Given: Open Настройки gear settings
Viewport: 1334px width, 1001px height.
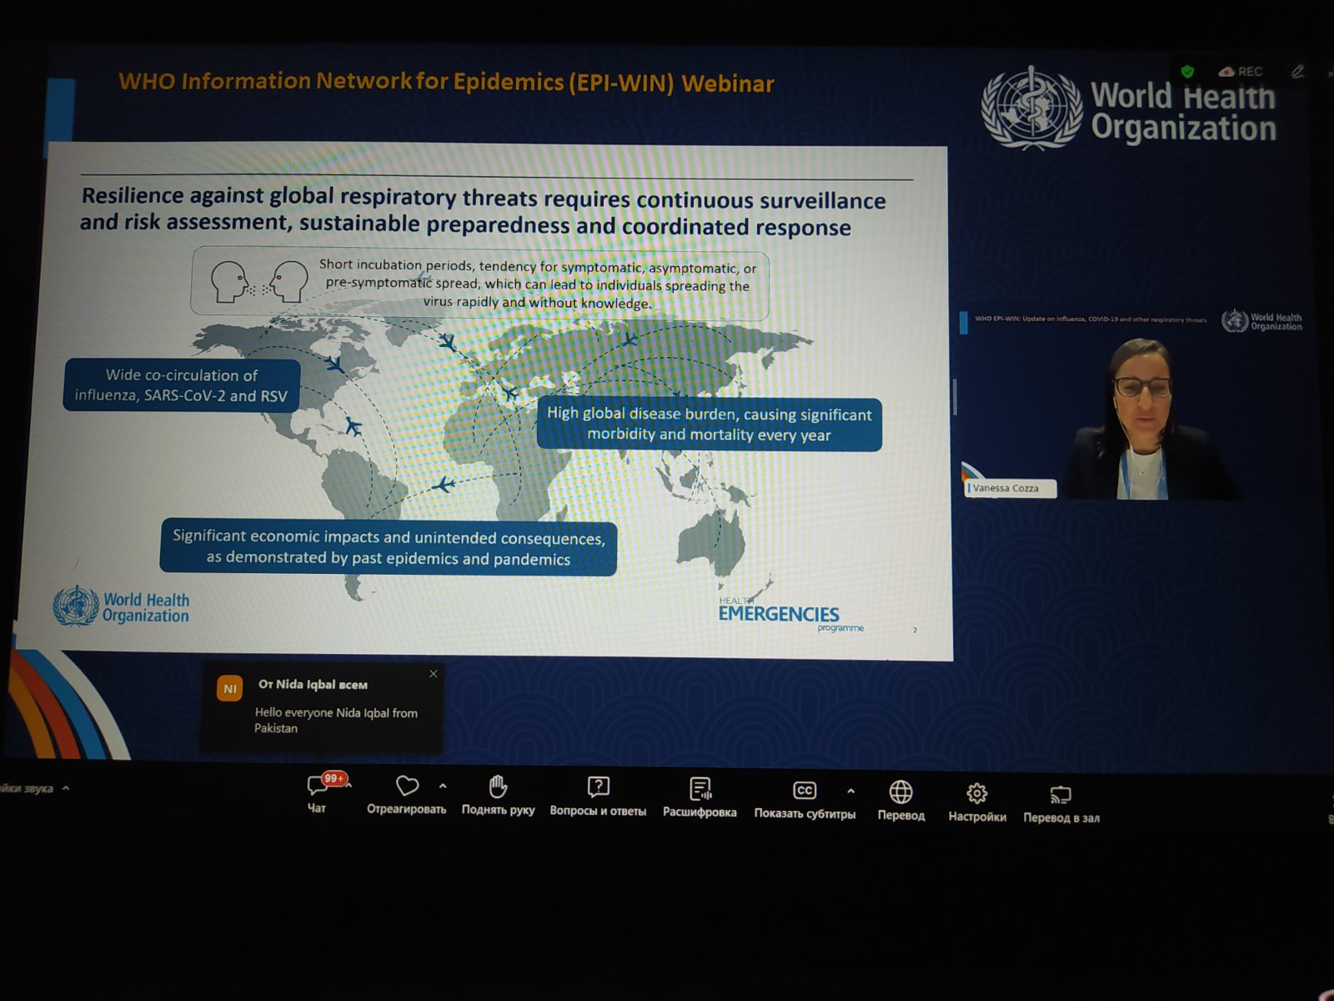Looking at the screenshot, I should (976, 794).
